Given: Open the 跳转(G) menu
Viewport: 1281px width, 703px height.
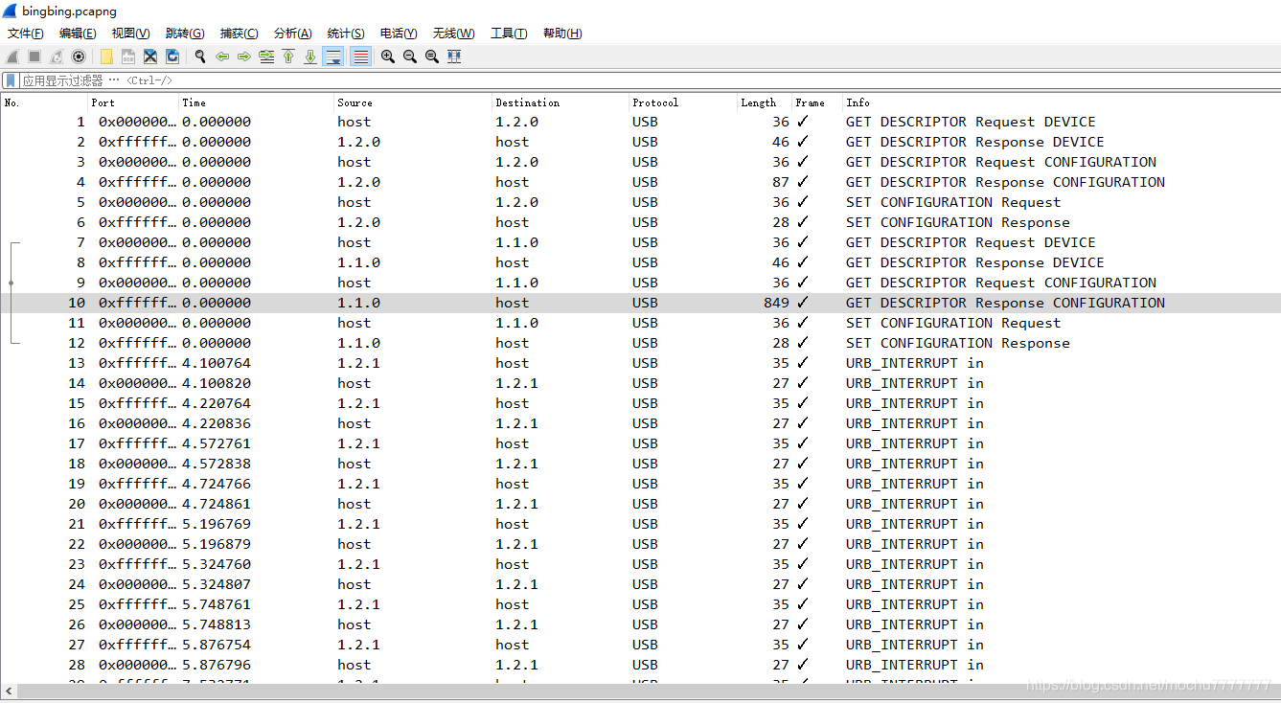Looking at the screenshot, I should click(185, 34).
